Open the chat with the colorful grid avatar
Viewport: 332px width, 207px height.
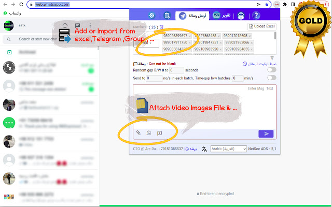pyautogui.click(x=49, y=197)
